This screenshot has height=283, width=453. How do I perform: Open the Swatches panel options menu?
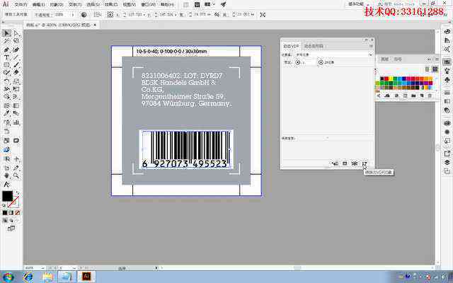[437, 59]
